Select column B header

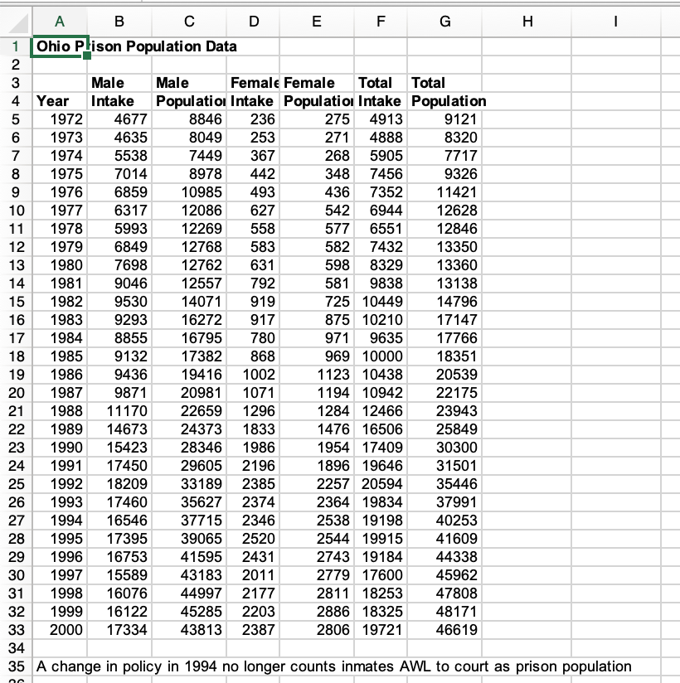click(x=119, y=22)
